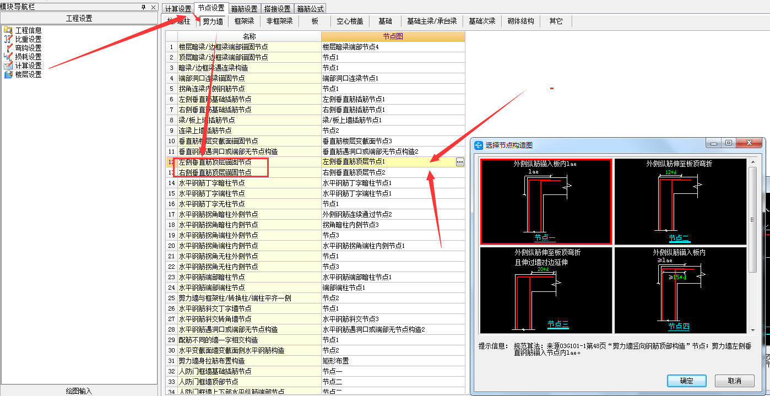Close the 模块导航栏 panel
The width and height of the screenshot is (770, 396).
(153, 7)
